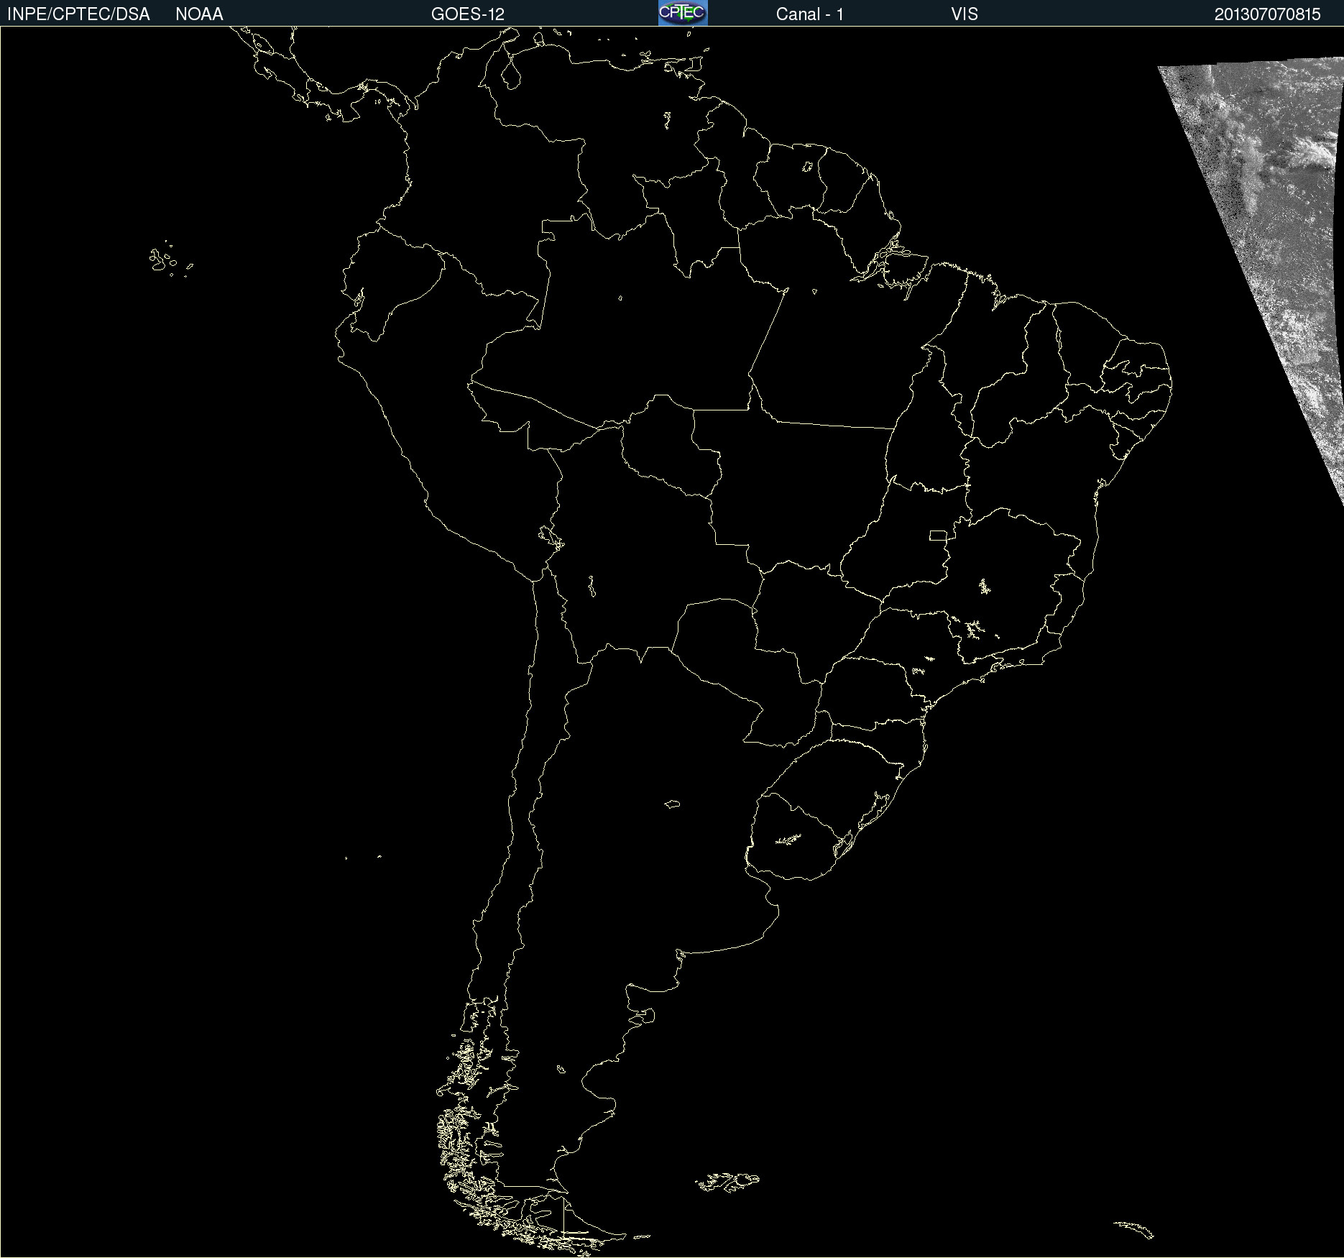Select the INPE/CPTEC/DSA header label
Viewport: 1344px width, 1258px height.
[78, 14]
